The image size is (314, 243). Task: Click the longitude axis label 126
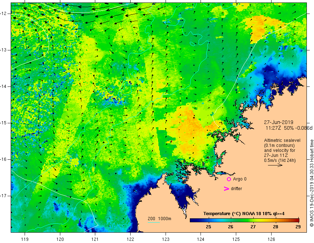pyautogui.click(x=271, y=239)
